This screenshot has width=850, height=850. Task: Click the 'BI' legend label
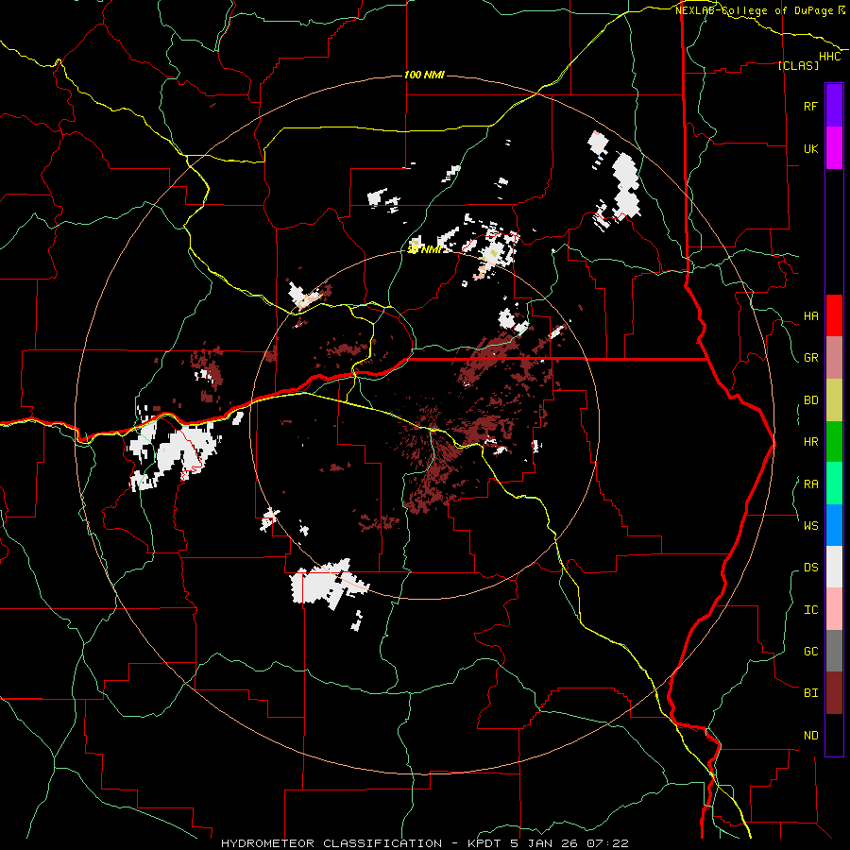(810, 693)
